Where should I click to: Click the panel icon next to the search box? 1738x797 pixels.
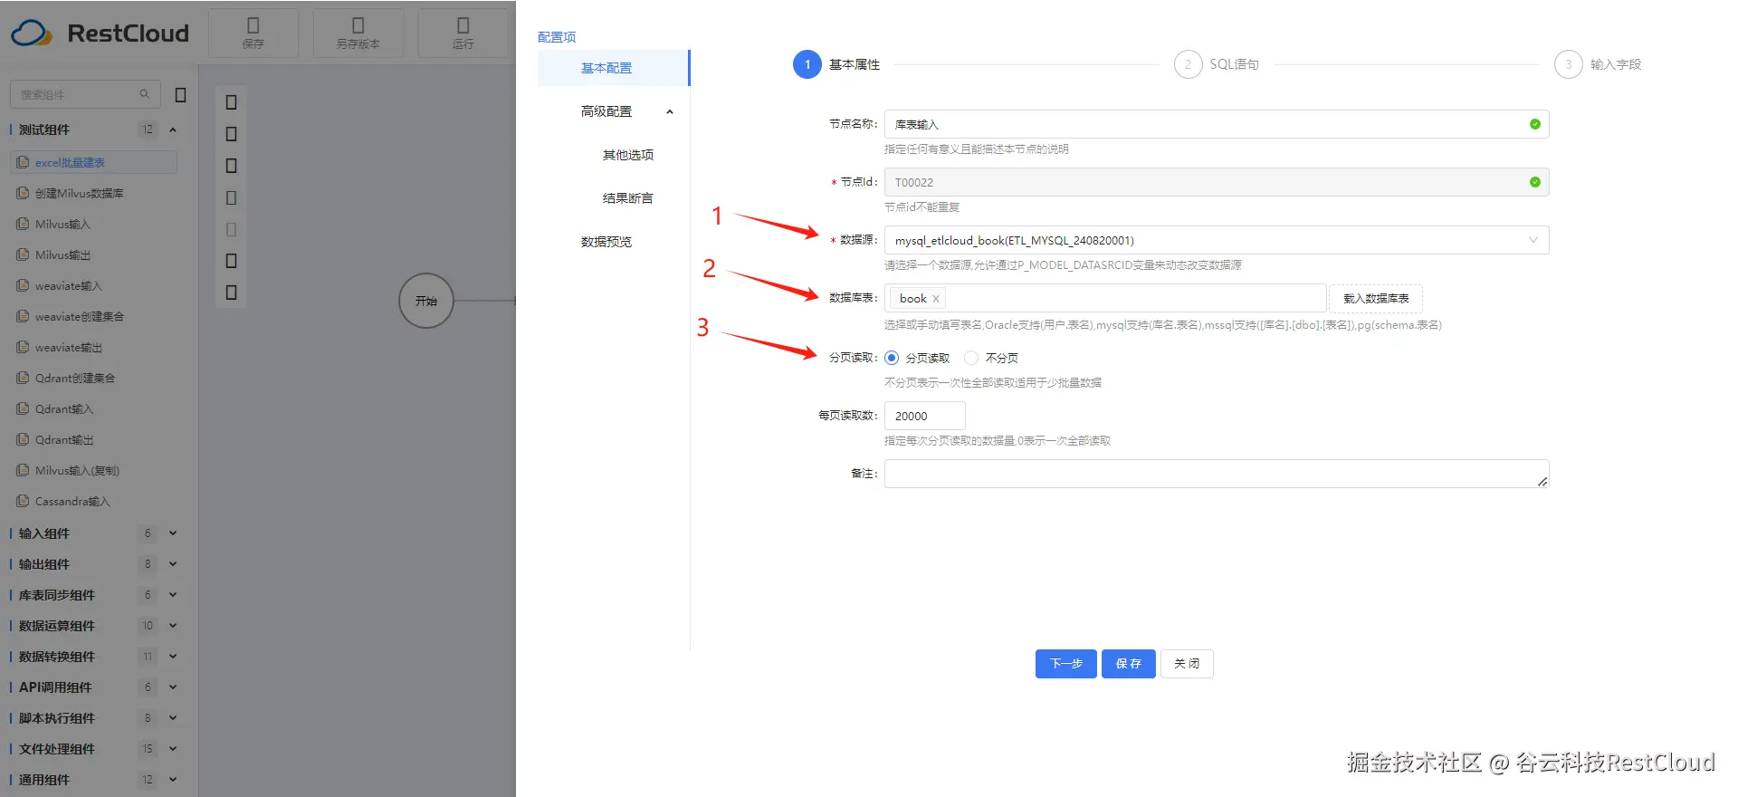[180, 95]
